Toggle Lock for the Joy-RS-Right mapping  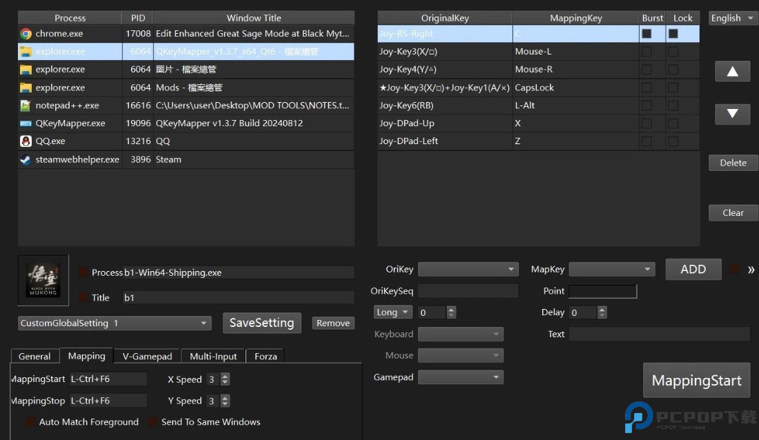pos(673,34)
